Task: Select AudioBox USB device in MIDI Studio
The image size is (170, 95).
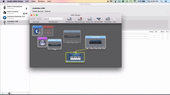Action: 54,44
